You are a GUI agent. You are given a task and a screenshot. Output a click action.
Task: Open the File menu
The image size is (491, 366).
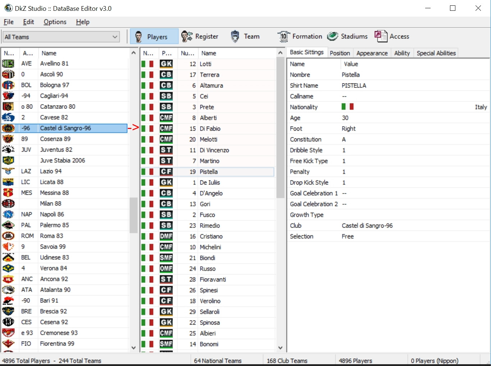point(9,22)
